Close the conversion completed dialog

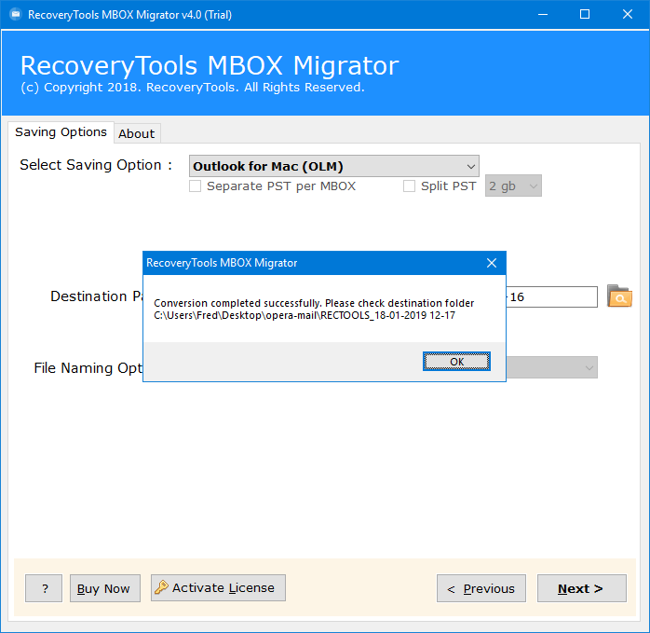coord(492,263)
